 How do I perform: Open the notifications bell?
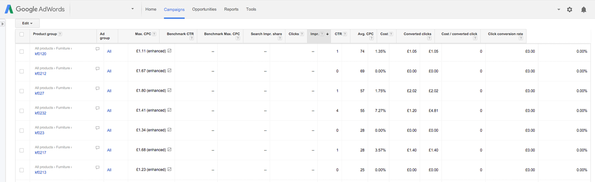[584, 10]
